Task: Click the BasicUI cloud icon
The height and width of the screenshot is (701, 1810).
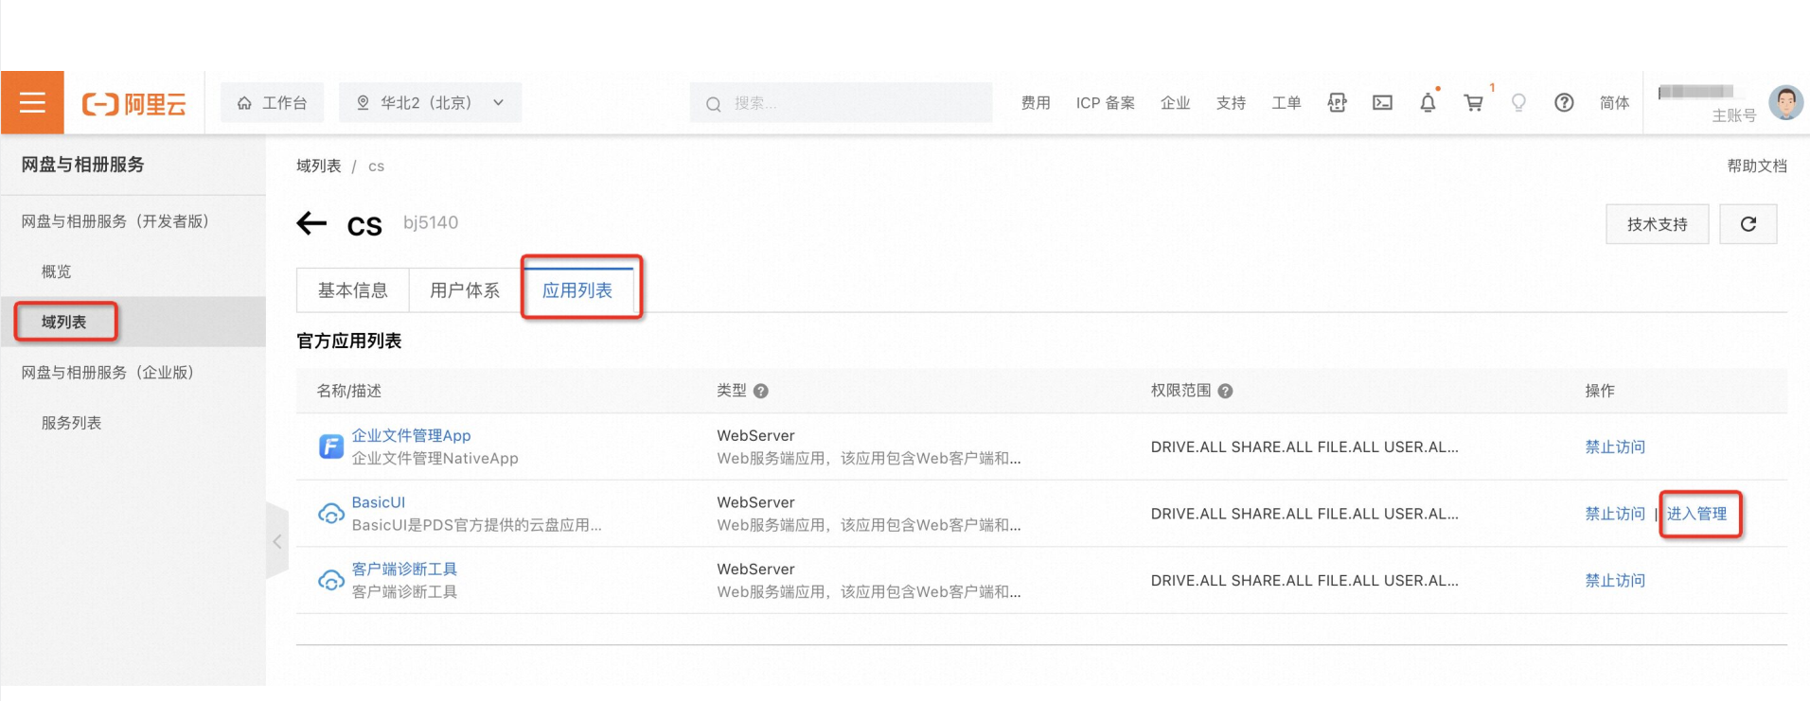Action: pyautogui.click(x=330, y=514)
